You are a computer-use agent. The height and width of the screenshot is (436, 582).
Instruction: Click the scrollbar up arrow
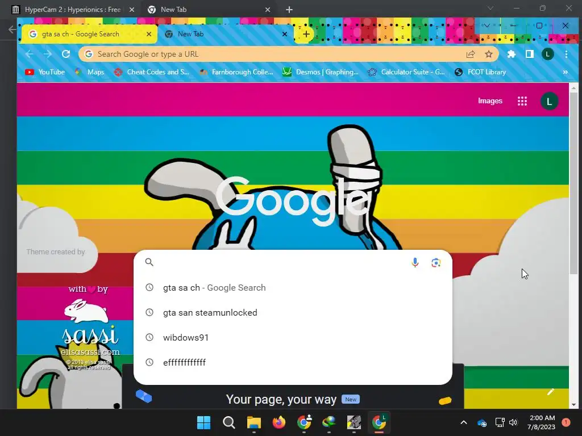pyautogui.click(x=573, y=88)
